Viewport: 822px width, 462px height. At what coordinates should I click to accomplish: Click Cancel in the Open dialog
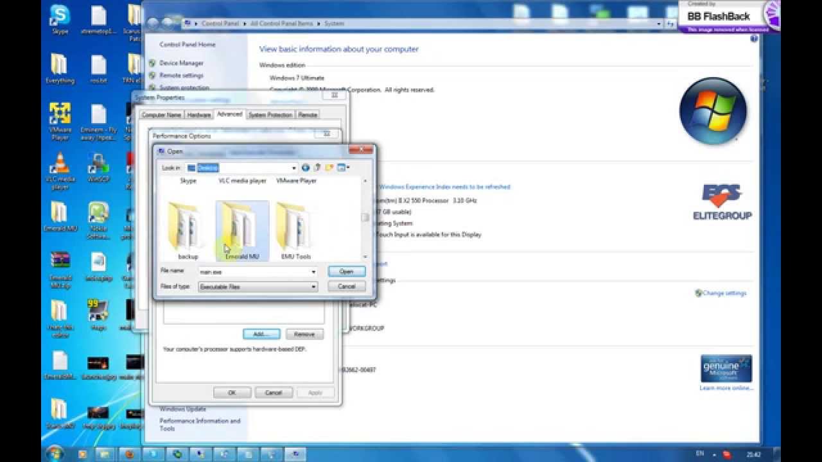click(346, 286)
